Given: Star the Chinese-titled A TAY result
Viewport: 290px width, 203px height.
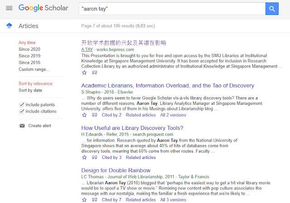Looking at the screenshot, I should coord(84,73).
